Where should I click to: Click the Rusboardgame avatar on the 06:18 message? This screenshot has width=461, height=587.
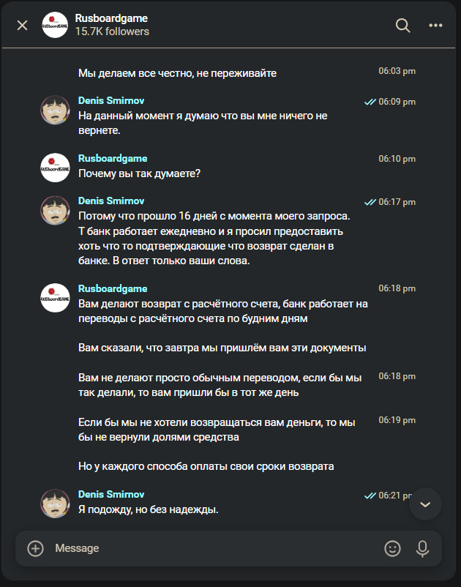point(55,298)
